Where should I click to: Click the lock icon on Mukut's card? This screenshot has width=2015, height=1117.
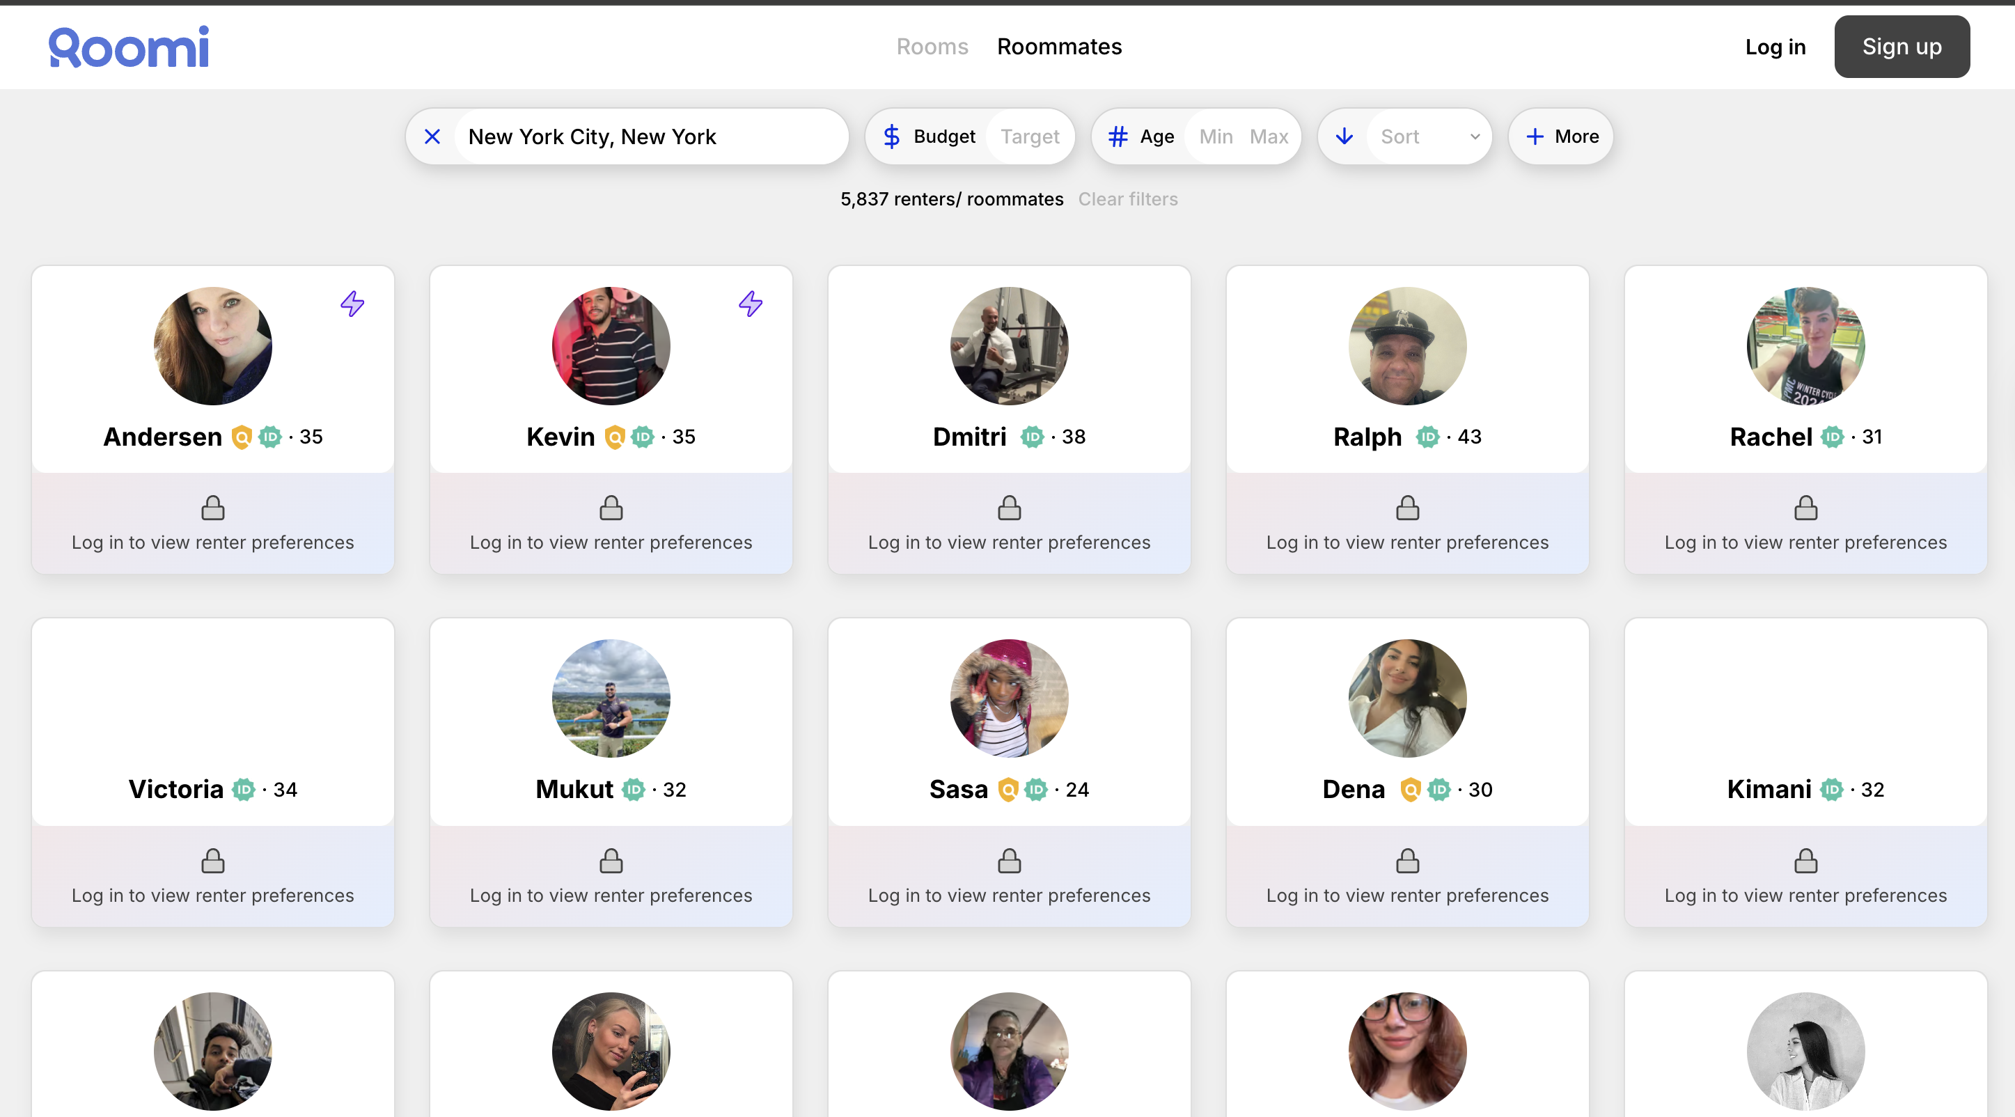(611, 861)
